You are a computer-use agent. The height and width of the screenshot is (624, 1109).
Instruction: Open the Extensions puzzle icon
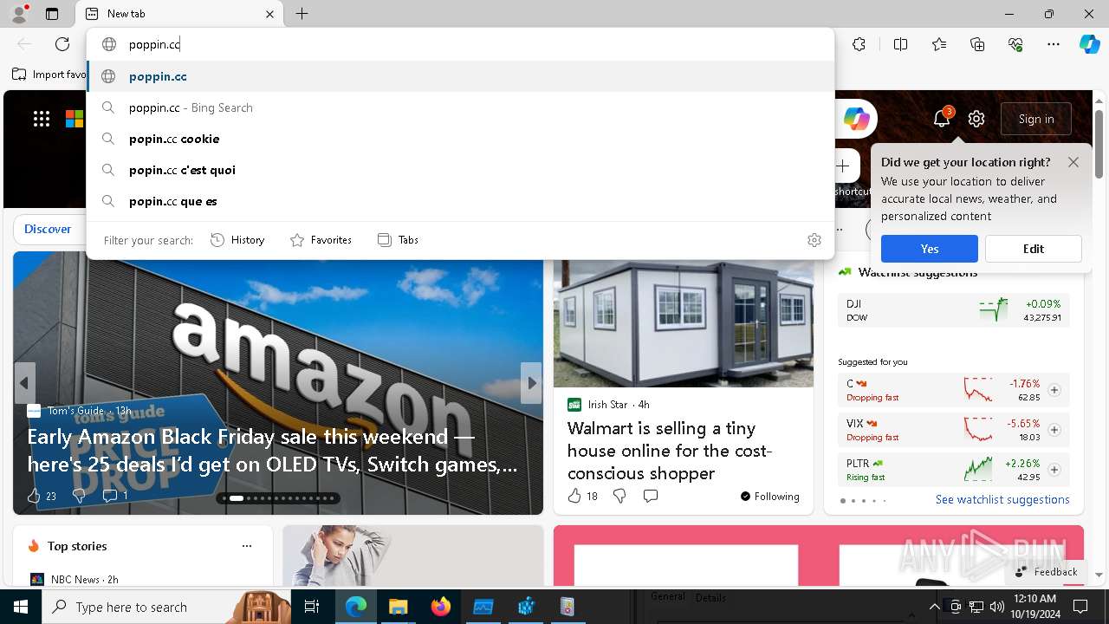point(859,44)
